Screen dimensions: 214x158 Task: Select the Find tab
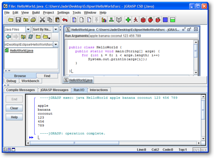tap(47, 76)
